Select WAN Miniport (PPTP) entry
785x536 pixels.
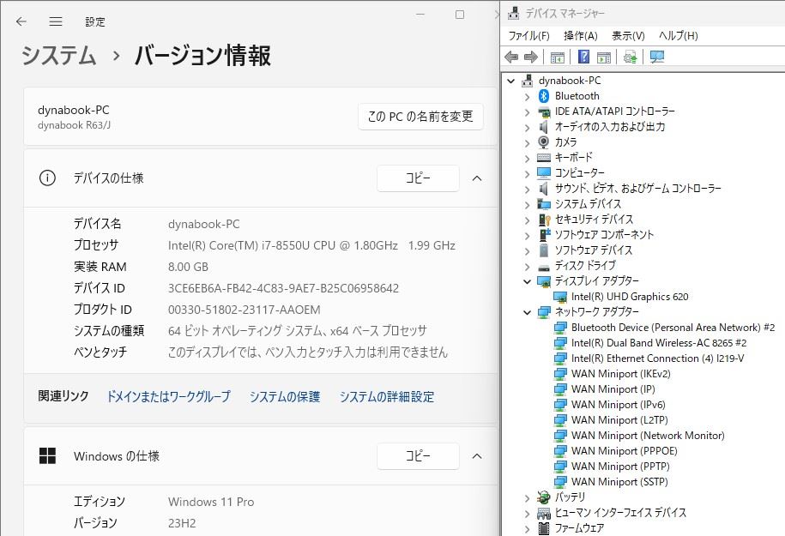pyautogui.click(x=620, y=467)
